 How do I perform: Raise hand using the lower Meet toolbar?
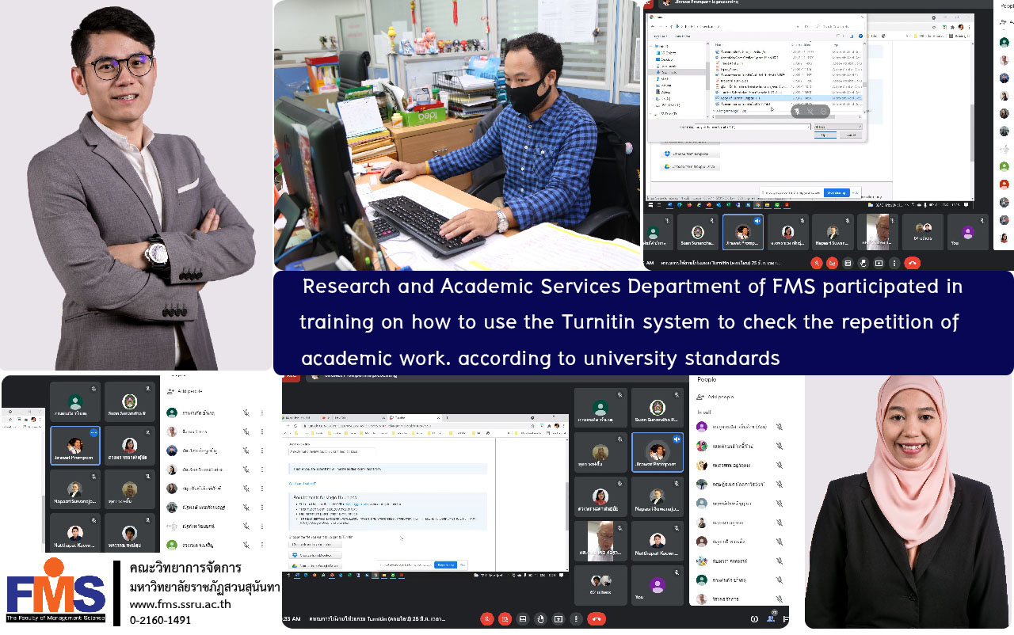[x=541, y=618]
